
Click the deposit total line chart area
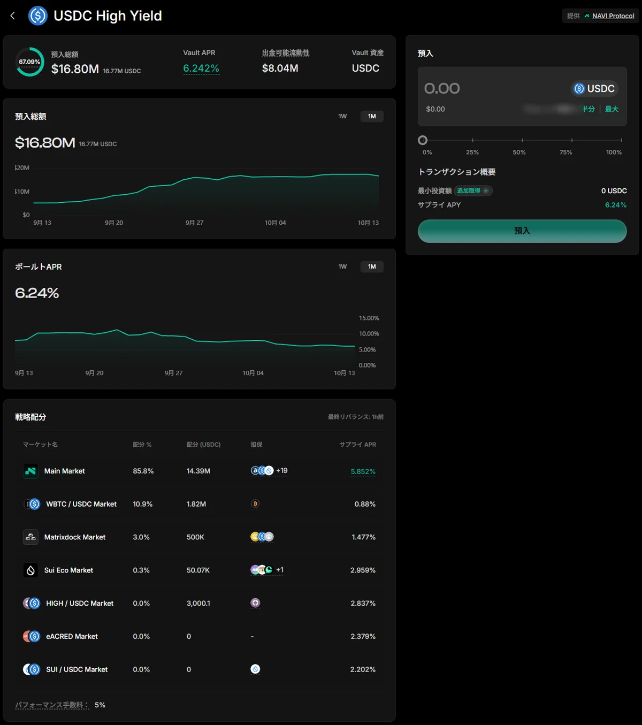pos(206,193)
